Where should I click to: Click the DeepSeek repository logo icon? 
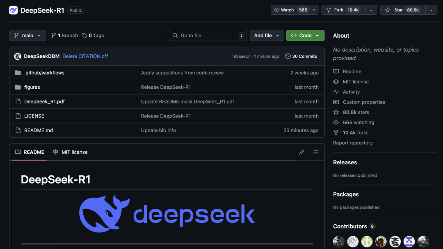click(x=13, y=9)
